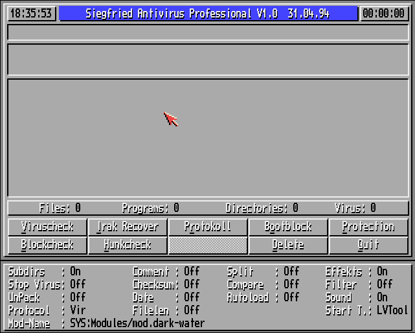
Task: Toggle the UnPack setting
Action: [x=47, y=297]
